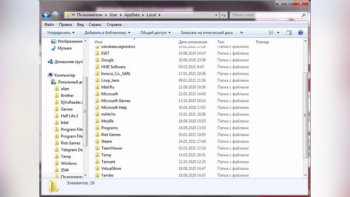Click the Back navigation arrow button
350x197 pixels.
coord(46,15)
